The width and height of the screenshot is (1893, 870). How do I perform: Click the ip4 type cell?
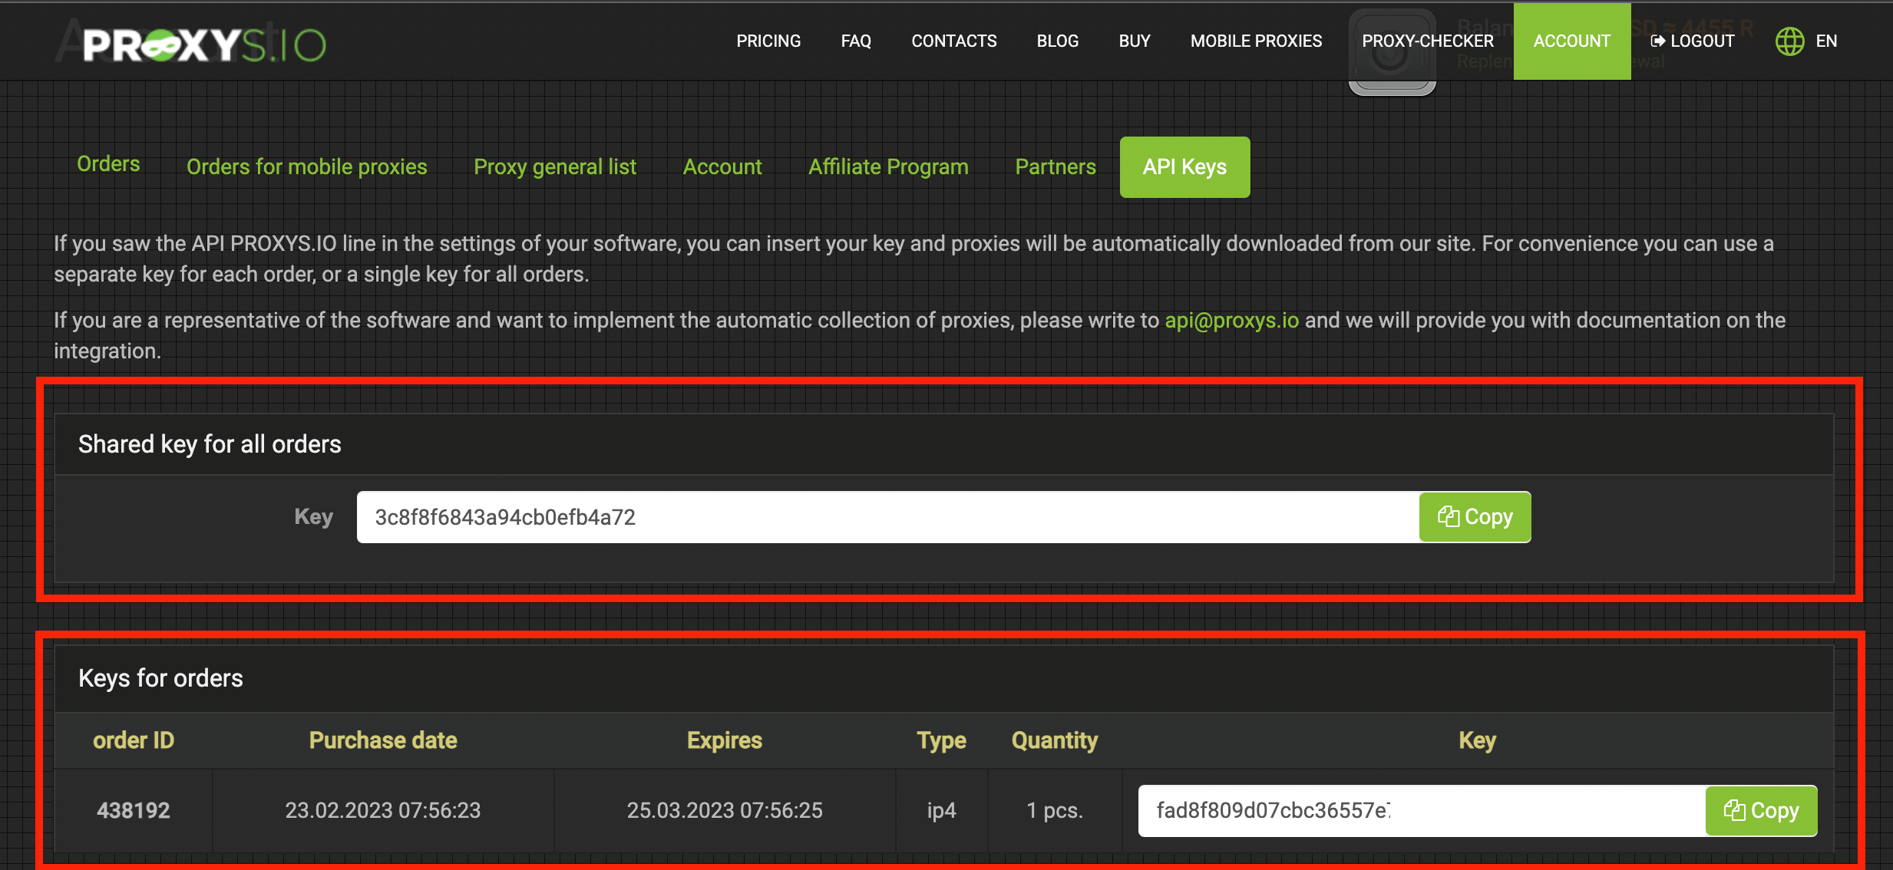click(942, 811)
